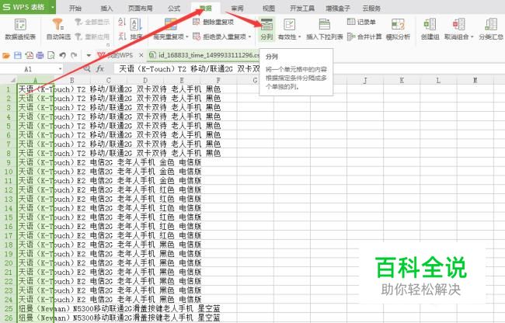Viewport: 505px width, 323px height.
Task: Close the 我的WPS document tab
Action: (x=141, y=55)
